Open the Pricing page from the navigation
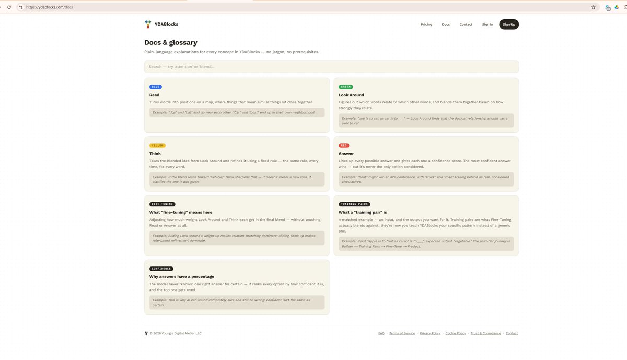The image size is (627, 360). click(x=426, y=25)
